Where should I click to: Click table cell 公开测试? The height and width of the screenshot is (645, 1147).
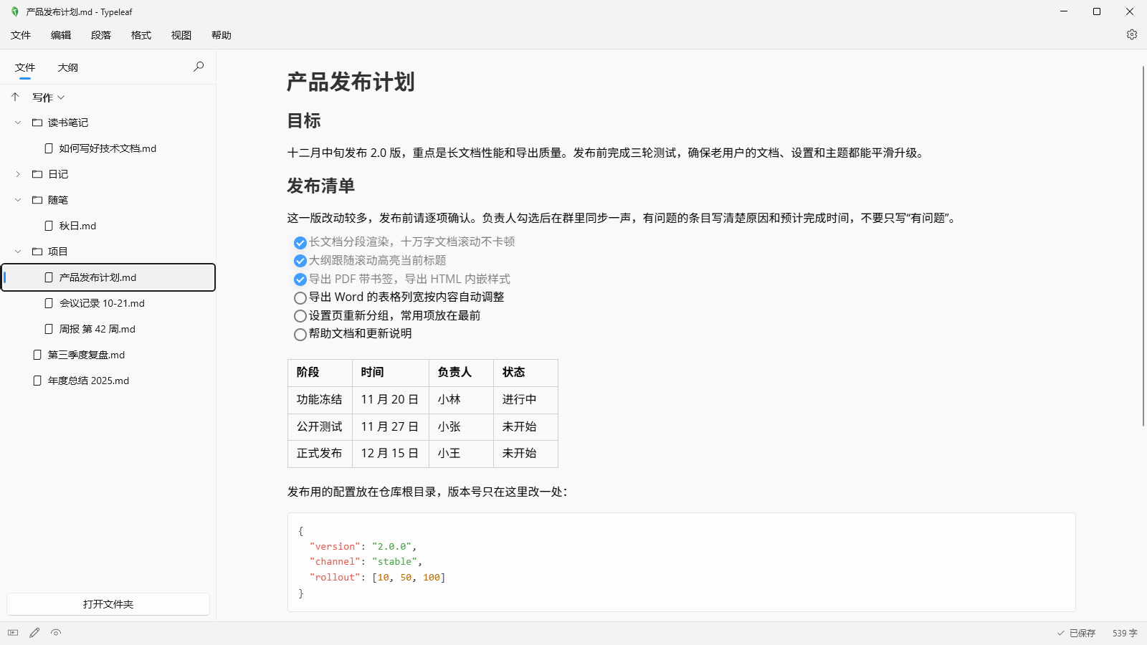[x=320, y=426]
